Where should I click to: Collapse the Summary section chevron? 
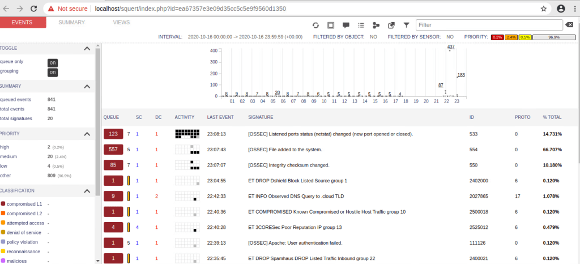point(87,87)
